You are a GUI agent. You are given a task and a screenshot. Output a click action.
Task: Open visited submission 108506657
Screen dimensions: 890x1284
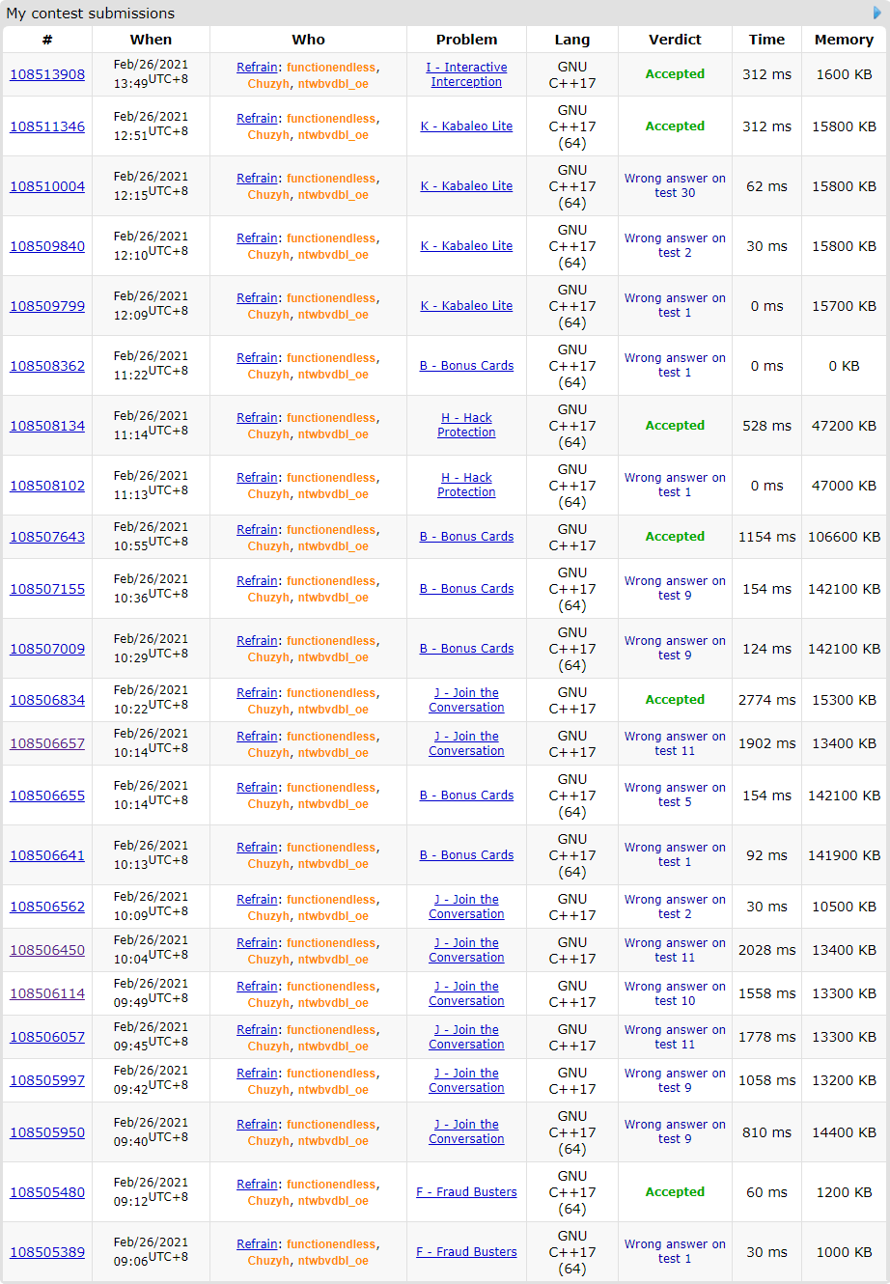point(47,743)
